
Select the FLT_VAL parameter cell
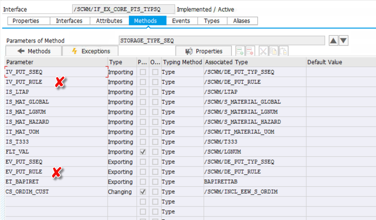56,152
